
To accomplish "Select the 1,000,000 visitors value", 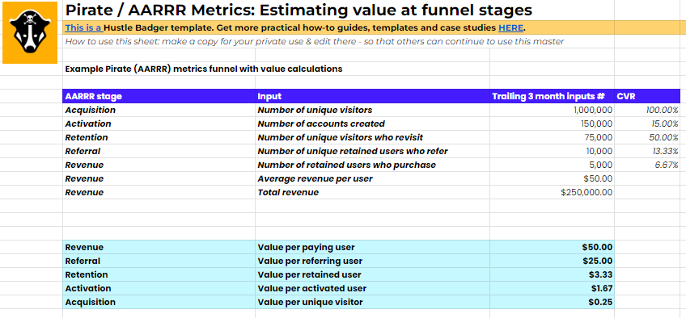I will tap(553, 110).
